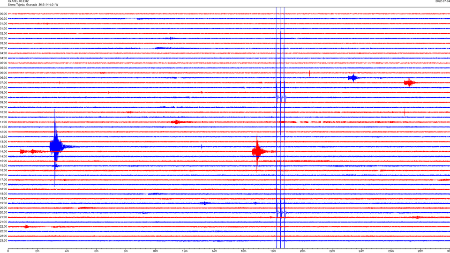This screenshot has width=450, height=253.
Task: Click the 19:30 time label
Action: (3, 203)
